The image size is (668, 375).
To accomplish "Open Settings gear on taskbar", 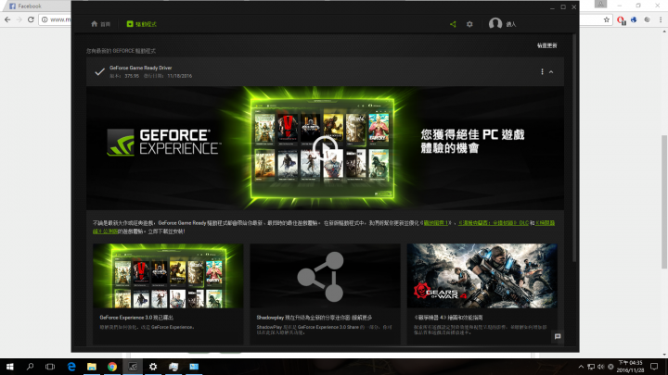I will [x=153, y=367].
